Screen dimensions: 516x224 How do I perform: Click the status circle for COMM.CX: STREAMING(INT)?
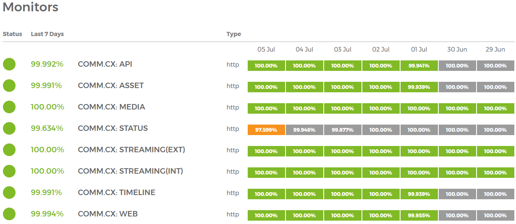point(9,171)
